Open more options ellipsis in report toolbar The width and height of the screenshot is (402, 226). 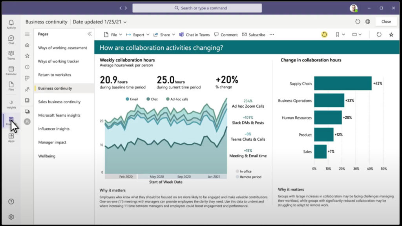[272, 34]
